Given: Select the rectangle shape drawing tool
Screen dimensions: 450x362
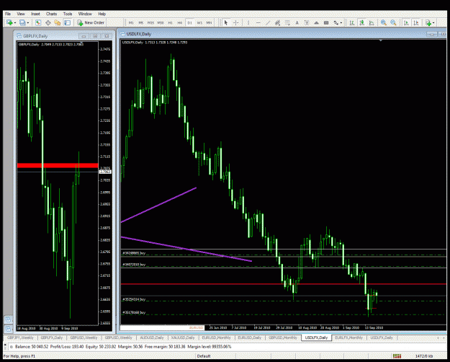Looking at the screenshot, I should 326,22.
